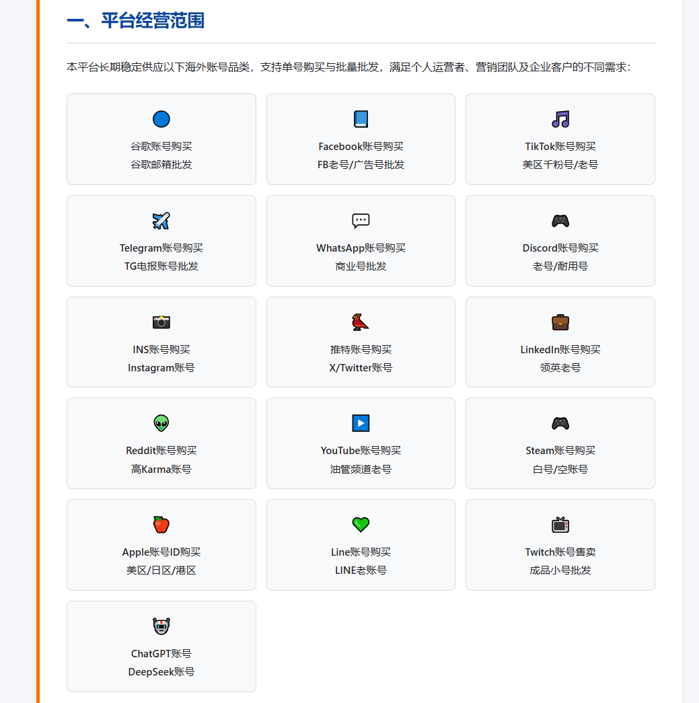The height and width of the screenshot is (703, 699).
Task: Click the game controller icon above Steam
Action: pos(560,423)
